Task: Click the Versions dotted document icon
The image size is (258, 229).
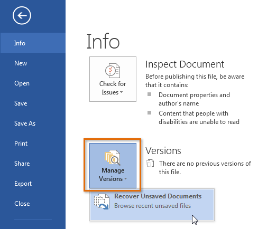Action: tap(150, 163)
